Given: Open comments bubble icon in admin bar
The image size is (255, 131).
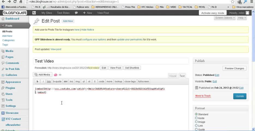Looking at the screenshot, I should [76, 13].
